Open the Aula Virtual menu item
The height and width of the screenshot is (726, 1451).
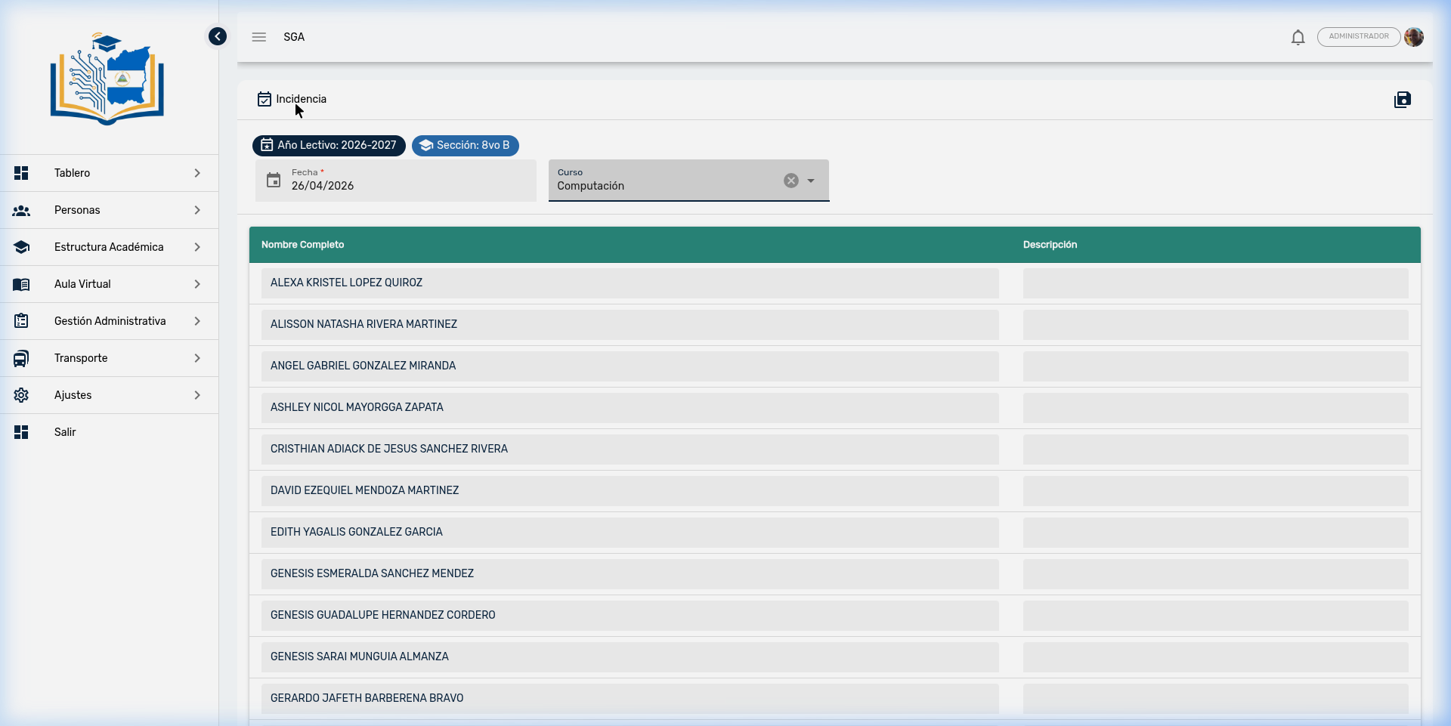pyautogui.click(x=82, y=284)
